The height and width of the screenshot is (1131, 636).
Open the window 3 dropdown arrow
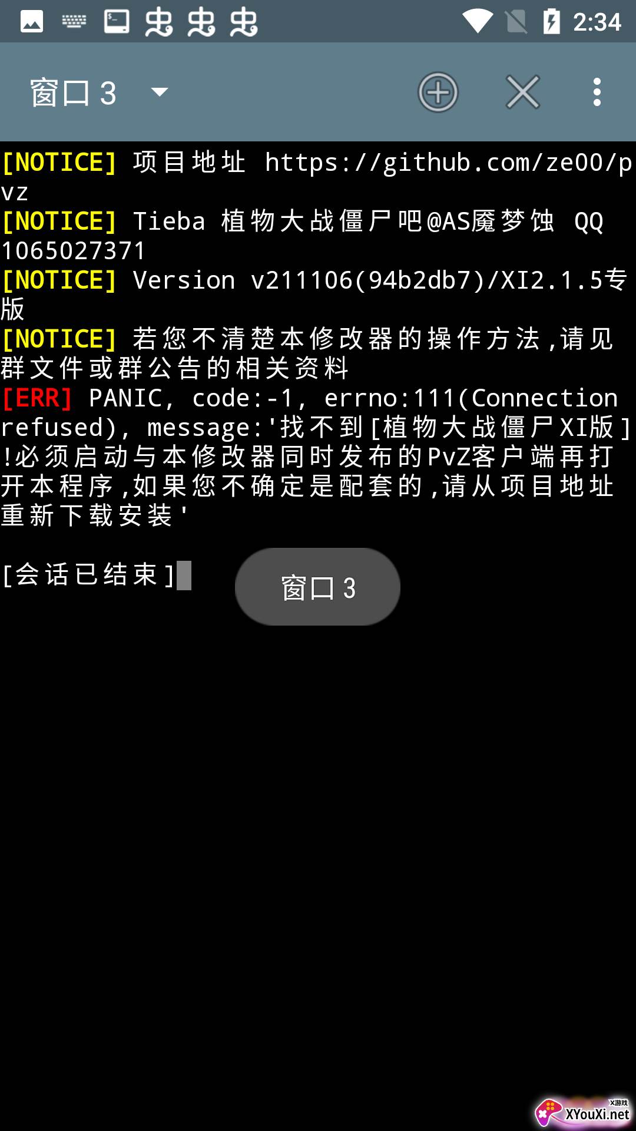point(160,92)
